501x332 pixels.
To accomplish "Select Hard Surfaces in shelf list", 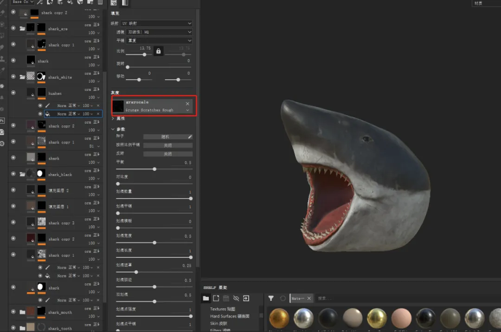I will tap(230, 316).
